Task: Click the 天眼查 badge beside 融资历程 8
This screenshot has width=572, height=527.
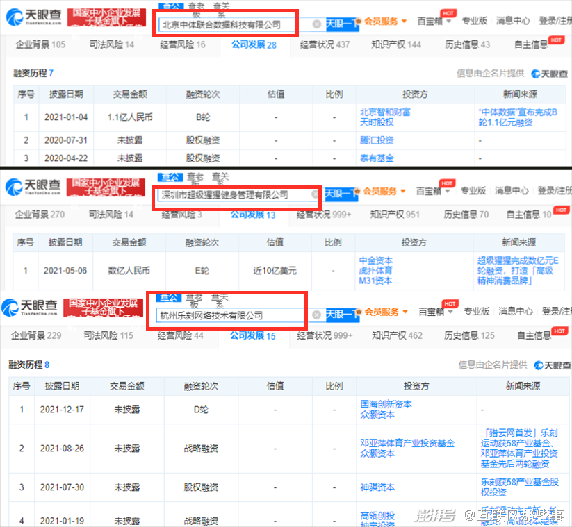Action: pos(552,365)
